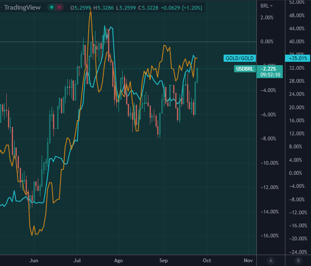Click the Nov label on time axis
Image resolution: width=311 pixels, height=266 pixels.
click(249, 261)
